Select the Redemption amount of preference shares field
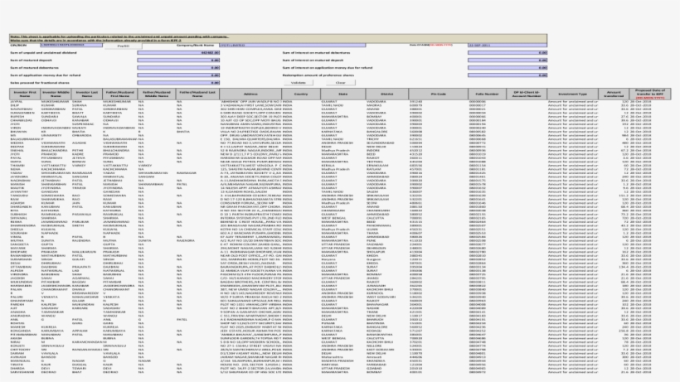 coord(507,75)
